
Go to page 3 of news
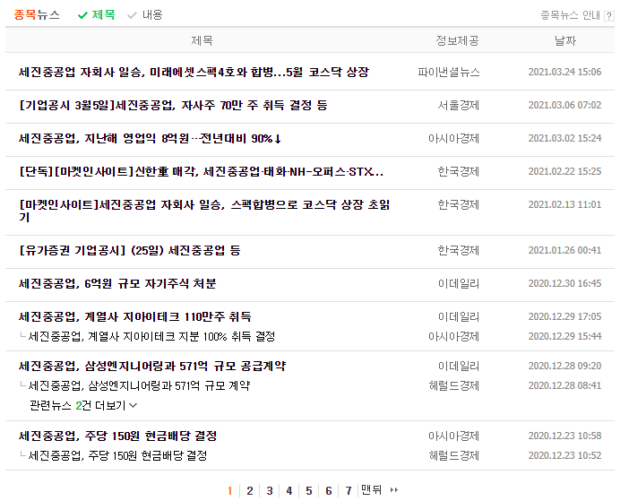pos(270,491)
